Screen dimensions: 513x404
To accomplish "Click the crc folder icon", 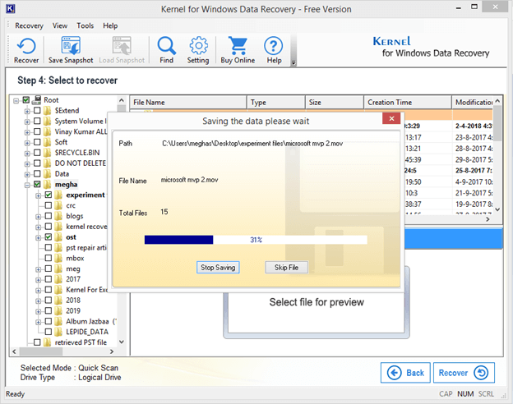I will coord(59,205).
